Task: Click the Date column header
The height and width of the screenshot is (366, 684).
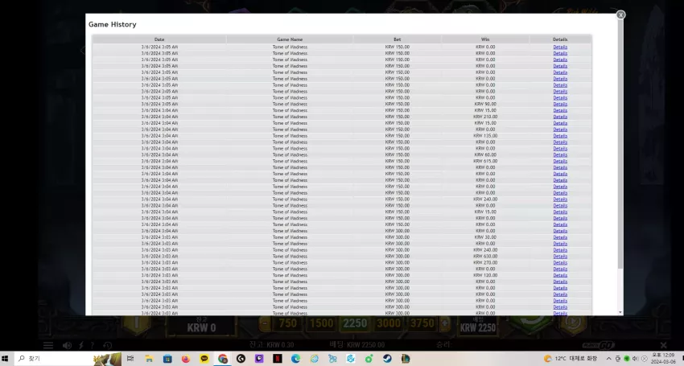Action: point(159,39)
